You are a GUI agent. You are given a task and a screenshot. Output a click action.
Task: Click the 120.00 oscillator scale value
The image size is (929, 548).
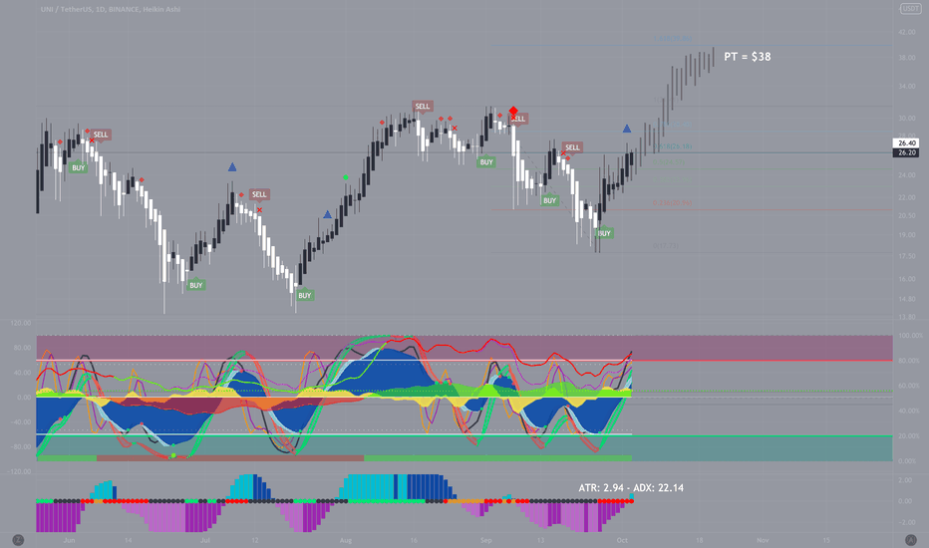[21, 323]
